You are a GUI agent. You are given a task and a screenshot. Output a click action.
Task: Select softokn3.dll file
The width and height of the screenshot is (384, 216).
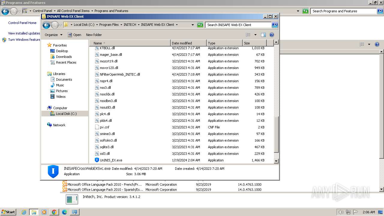pos(108,140)
